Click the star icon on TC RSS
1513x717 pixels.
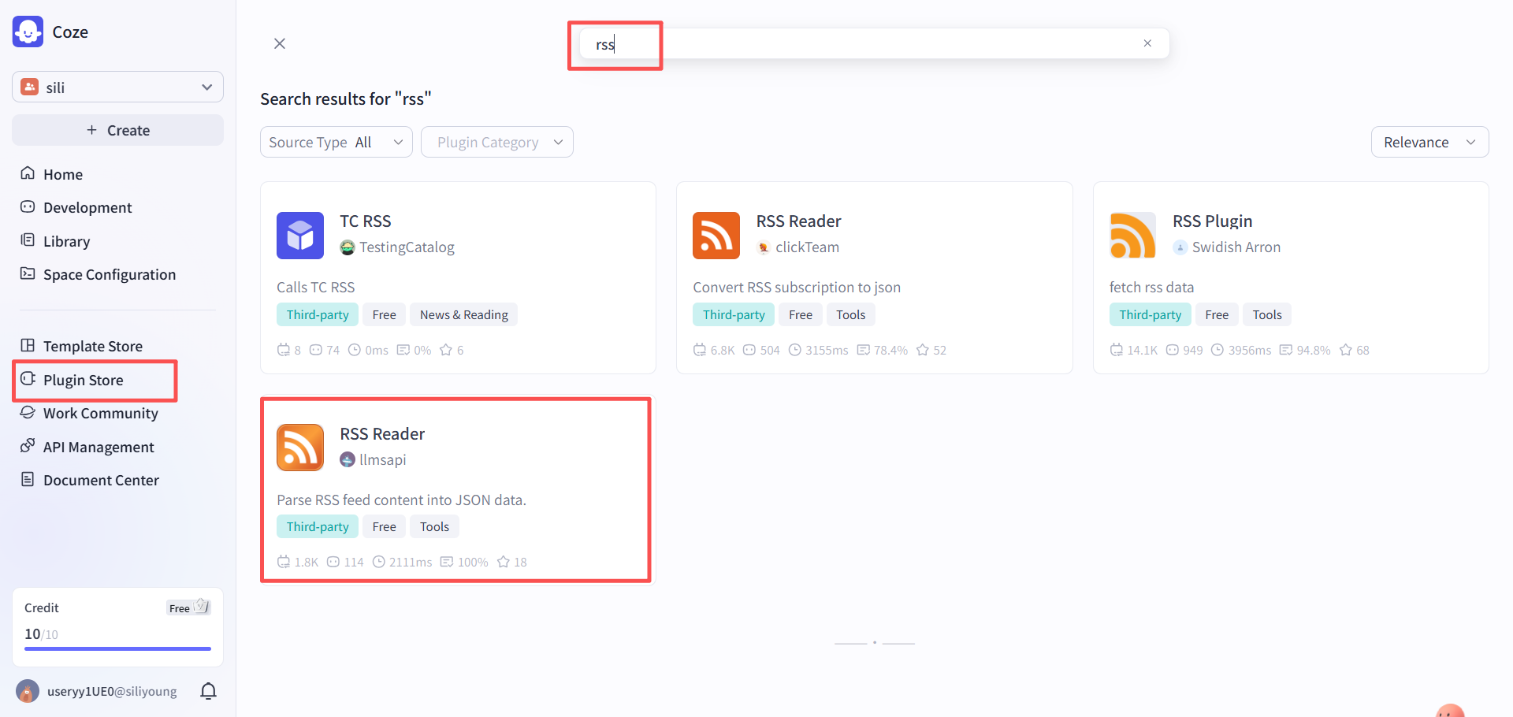click(x=446, y=350)
